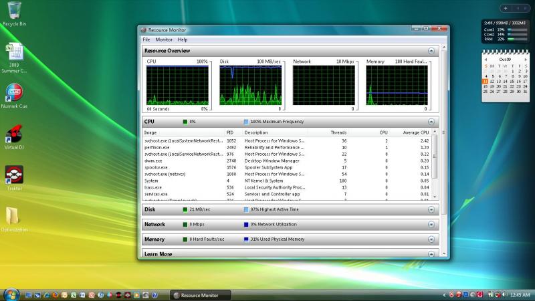
Task: Select the services.exe process row
Action: tap(287, 194)
